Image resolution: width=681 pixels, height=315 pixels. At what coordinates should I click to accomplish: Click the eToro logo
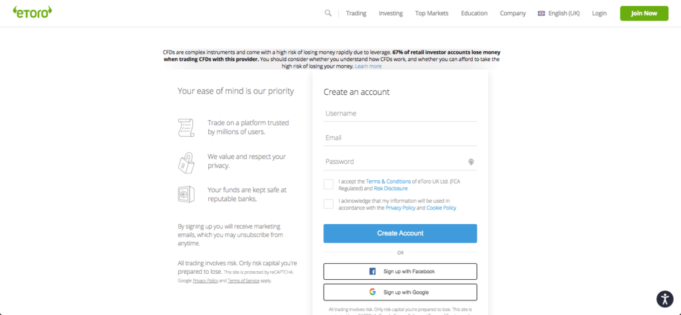coord(32,12)
